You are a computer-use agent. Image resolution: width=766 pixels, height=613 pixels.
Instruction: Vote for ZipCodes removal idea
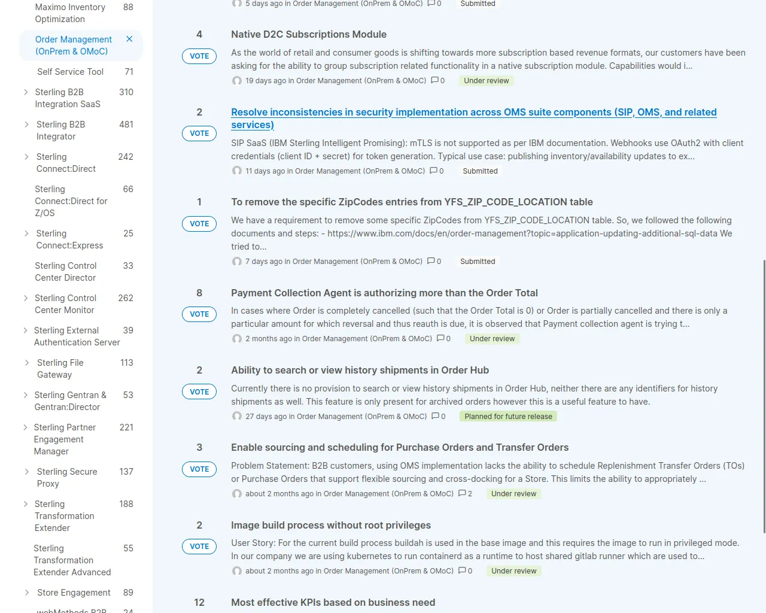(x=199, y=224)
